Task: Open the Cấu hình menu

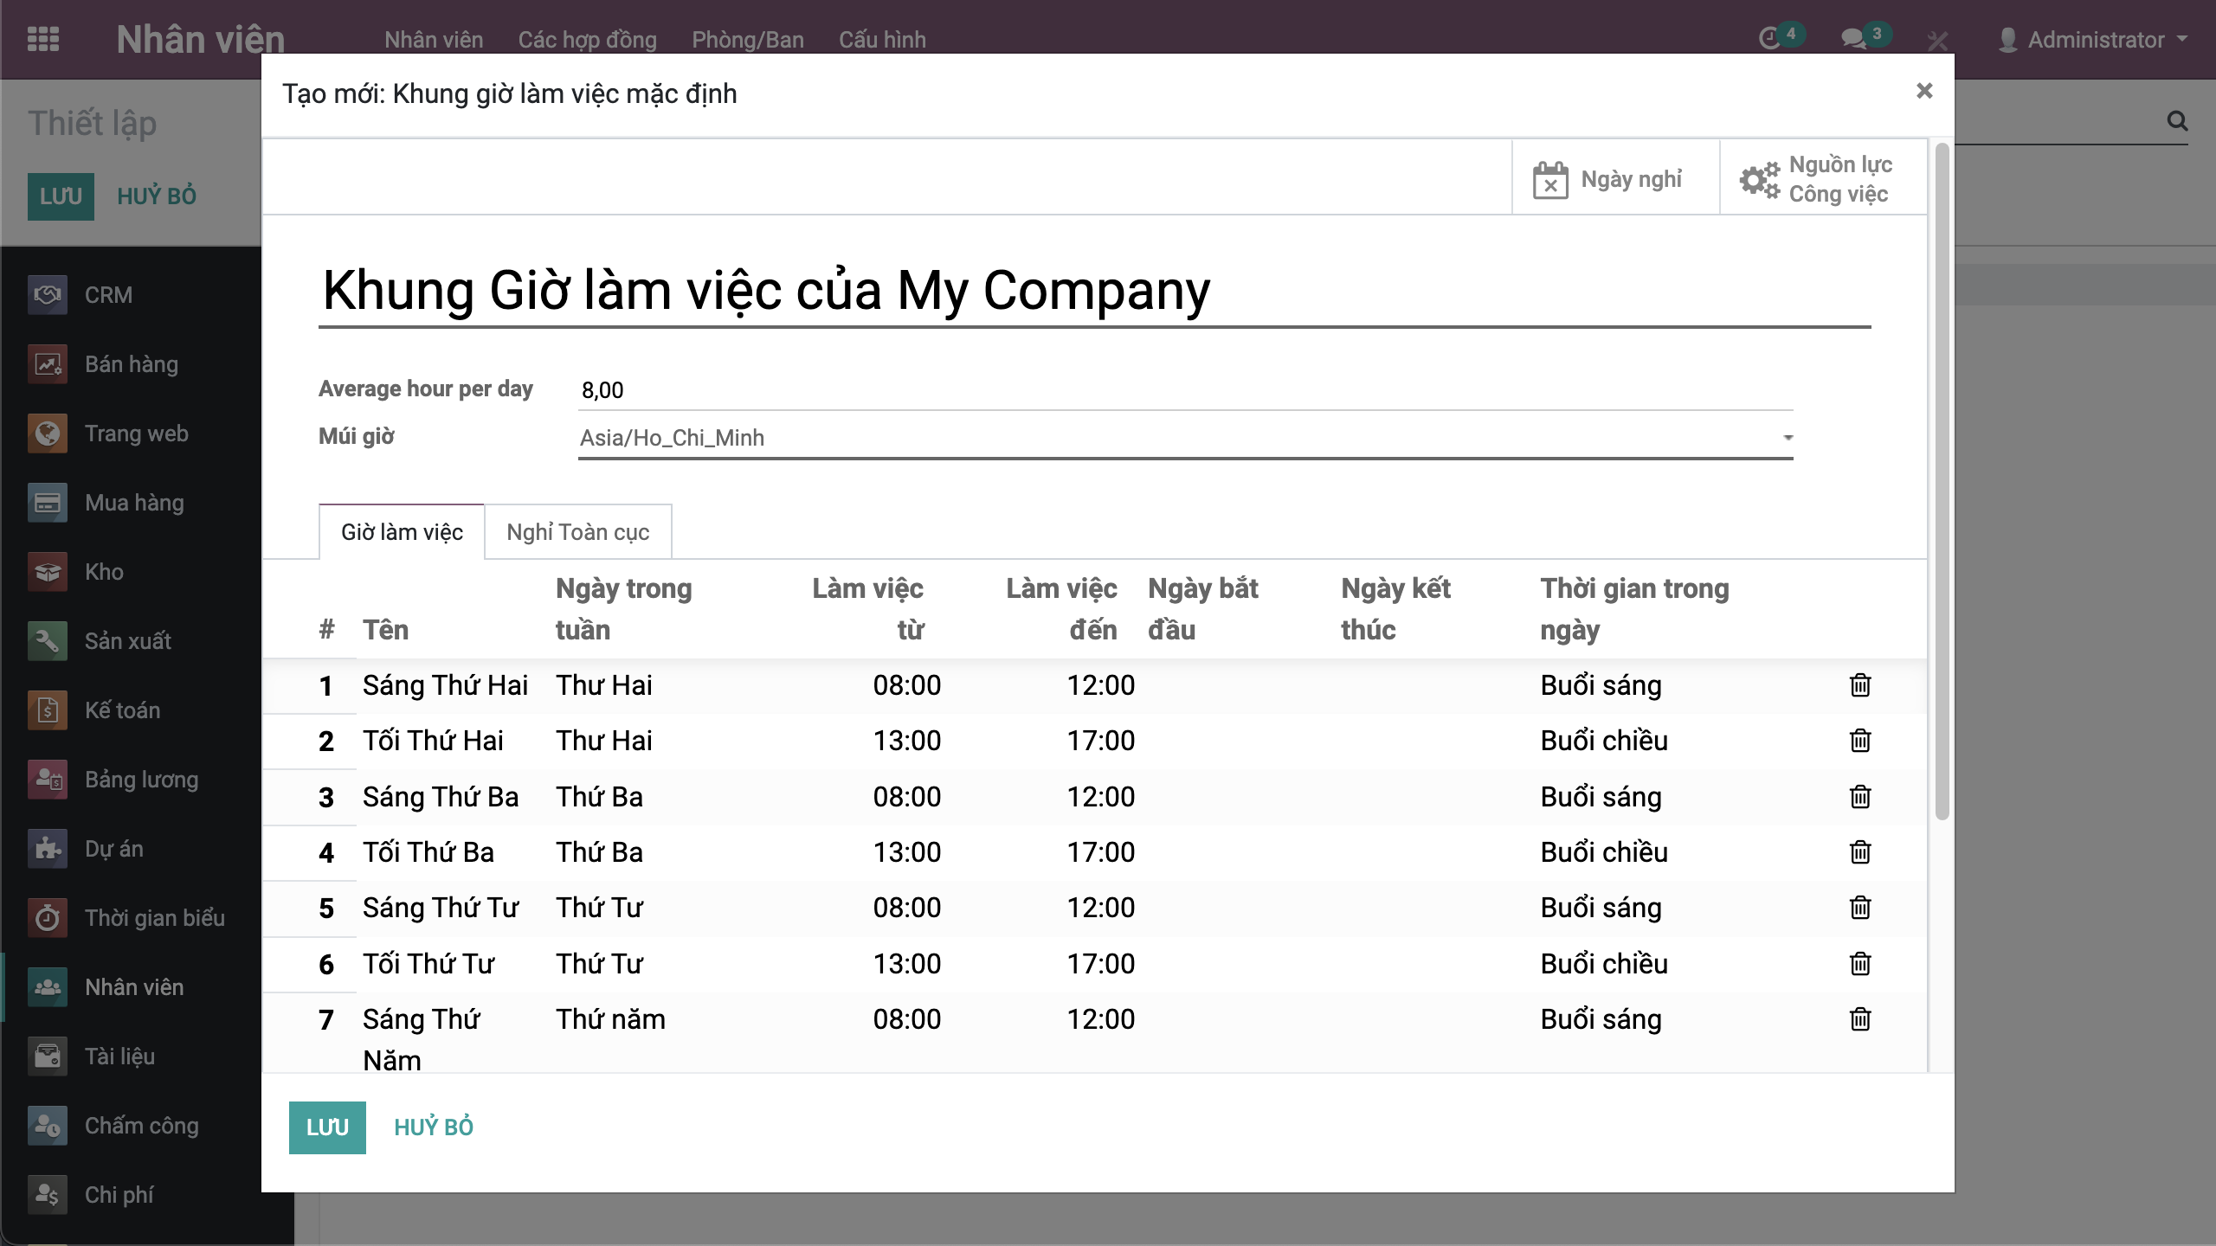Action: (882, 40)
